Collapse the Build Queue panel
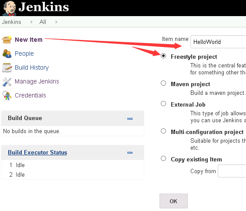This screenshot has width=246, height=211. coord(130,119)
